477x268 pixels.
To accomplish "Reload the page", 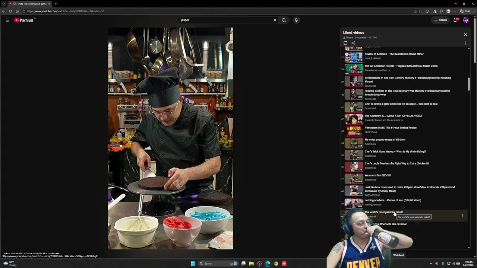I will tap(10, 11).
